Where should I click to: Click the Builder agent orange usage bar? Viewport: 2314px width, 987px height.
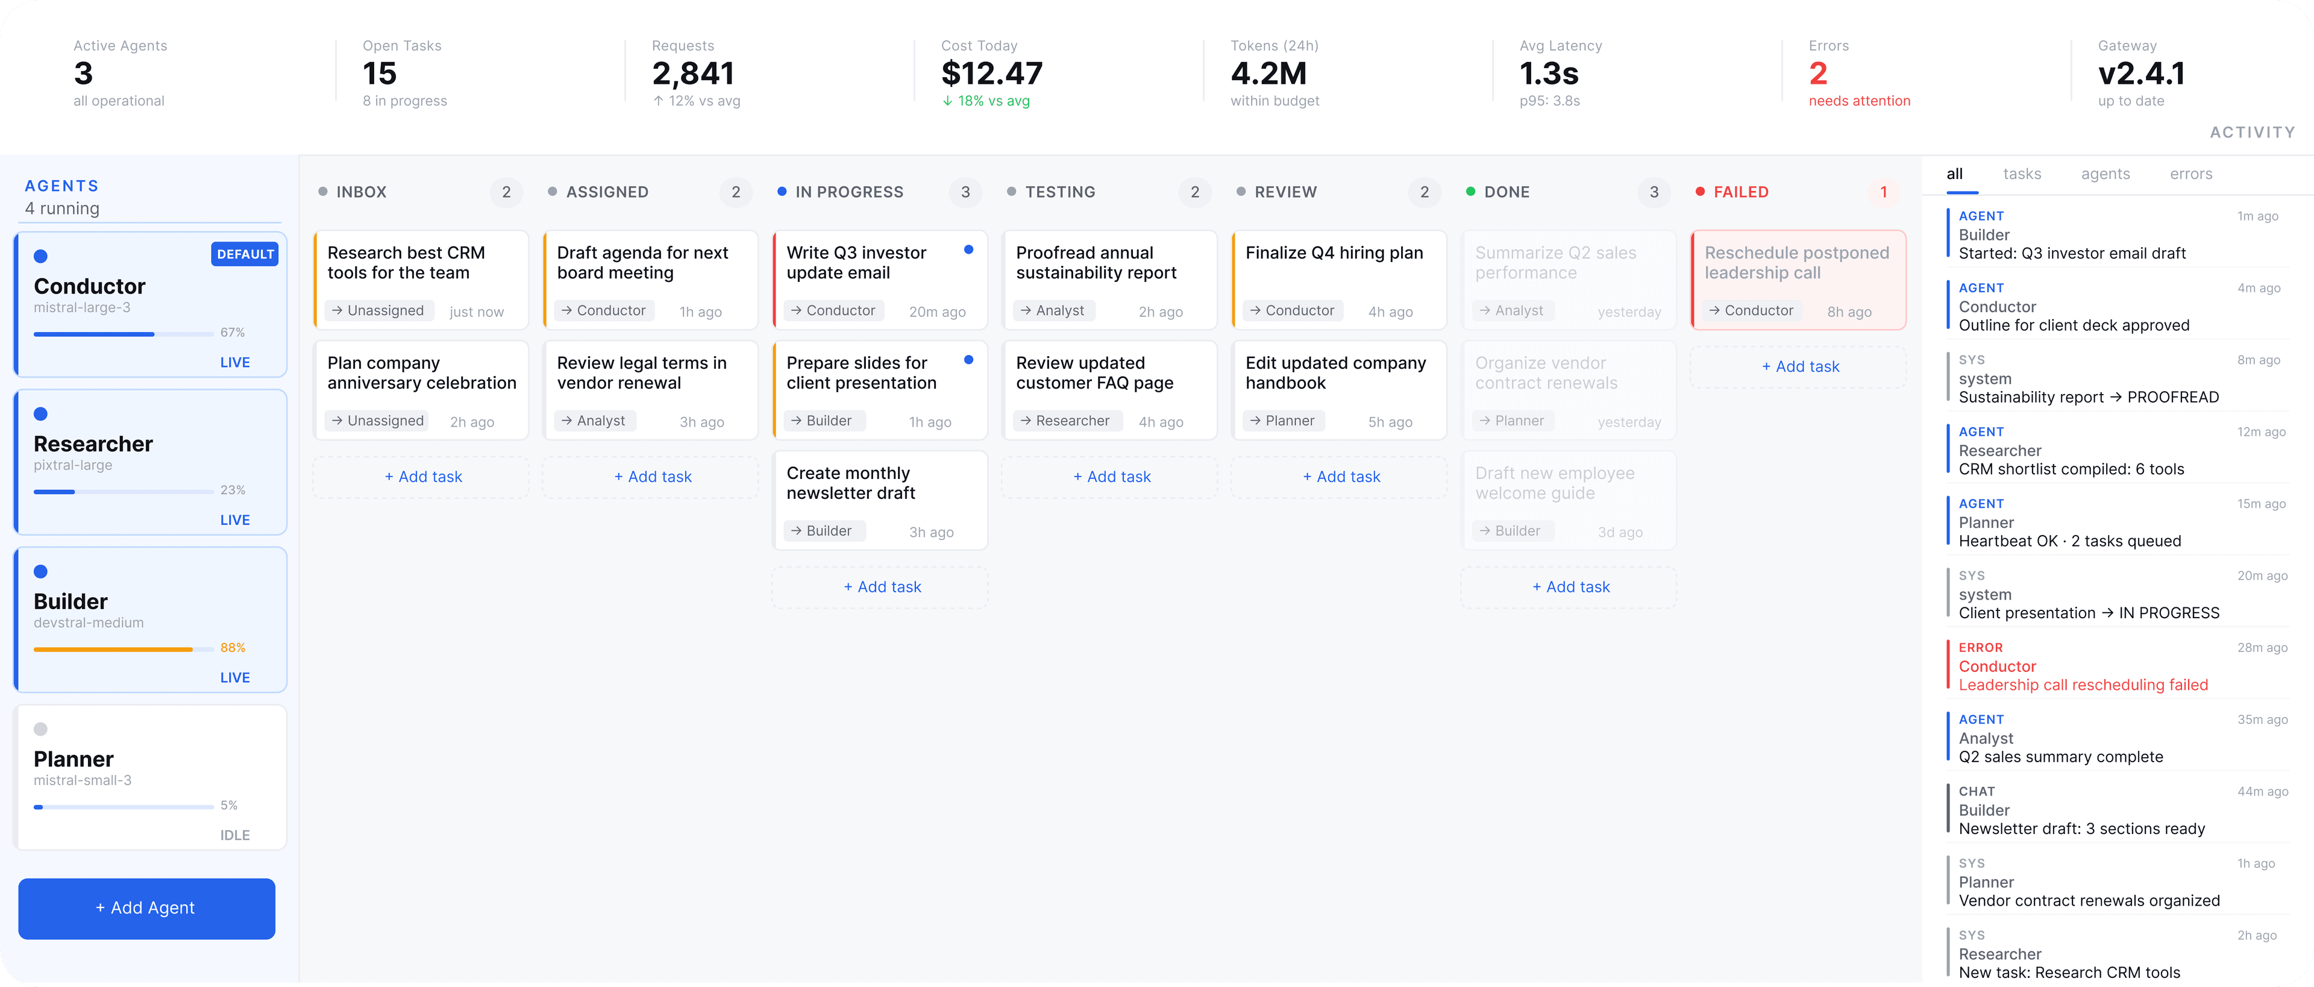tap(113, 648)
